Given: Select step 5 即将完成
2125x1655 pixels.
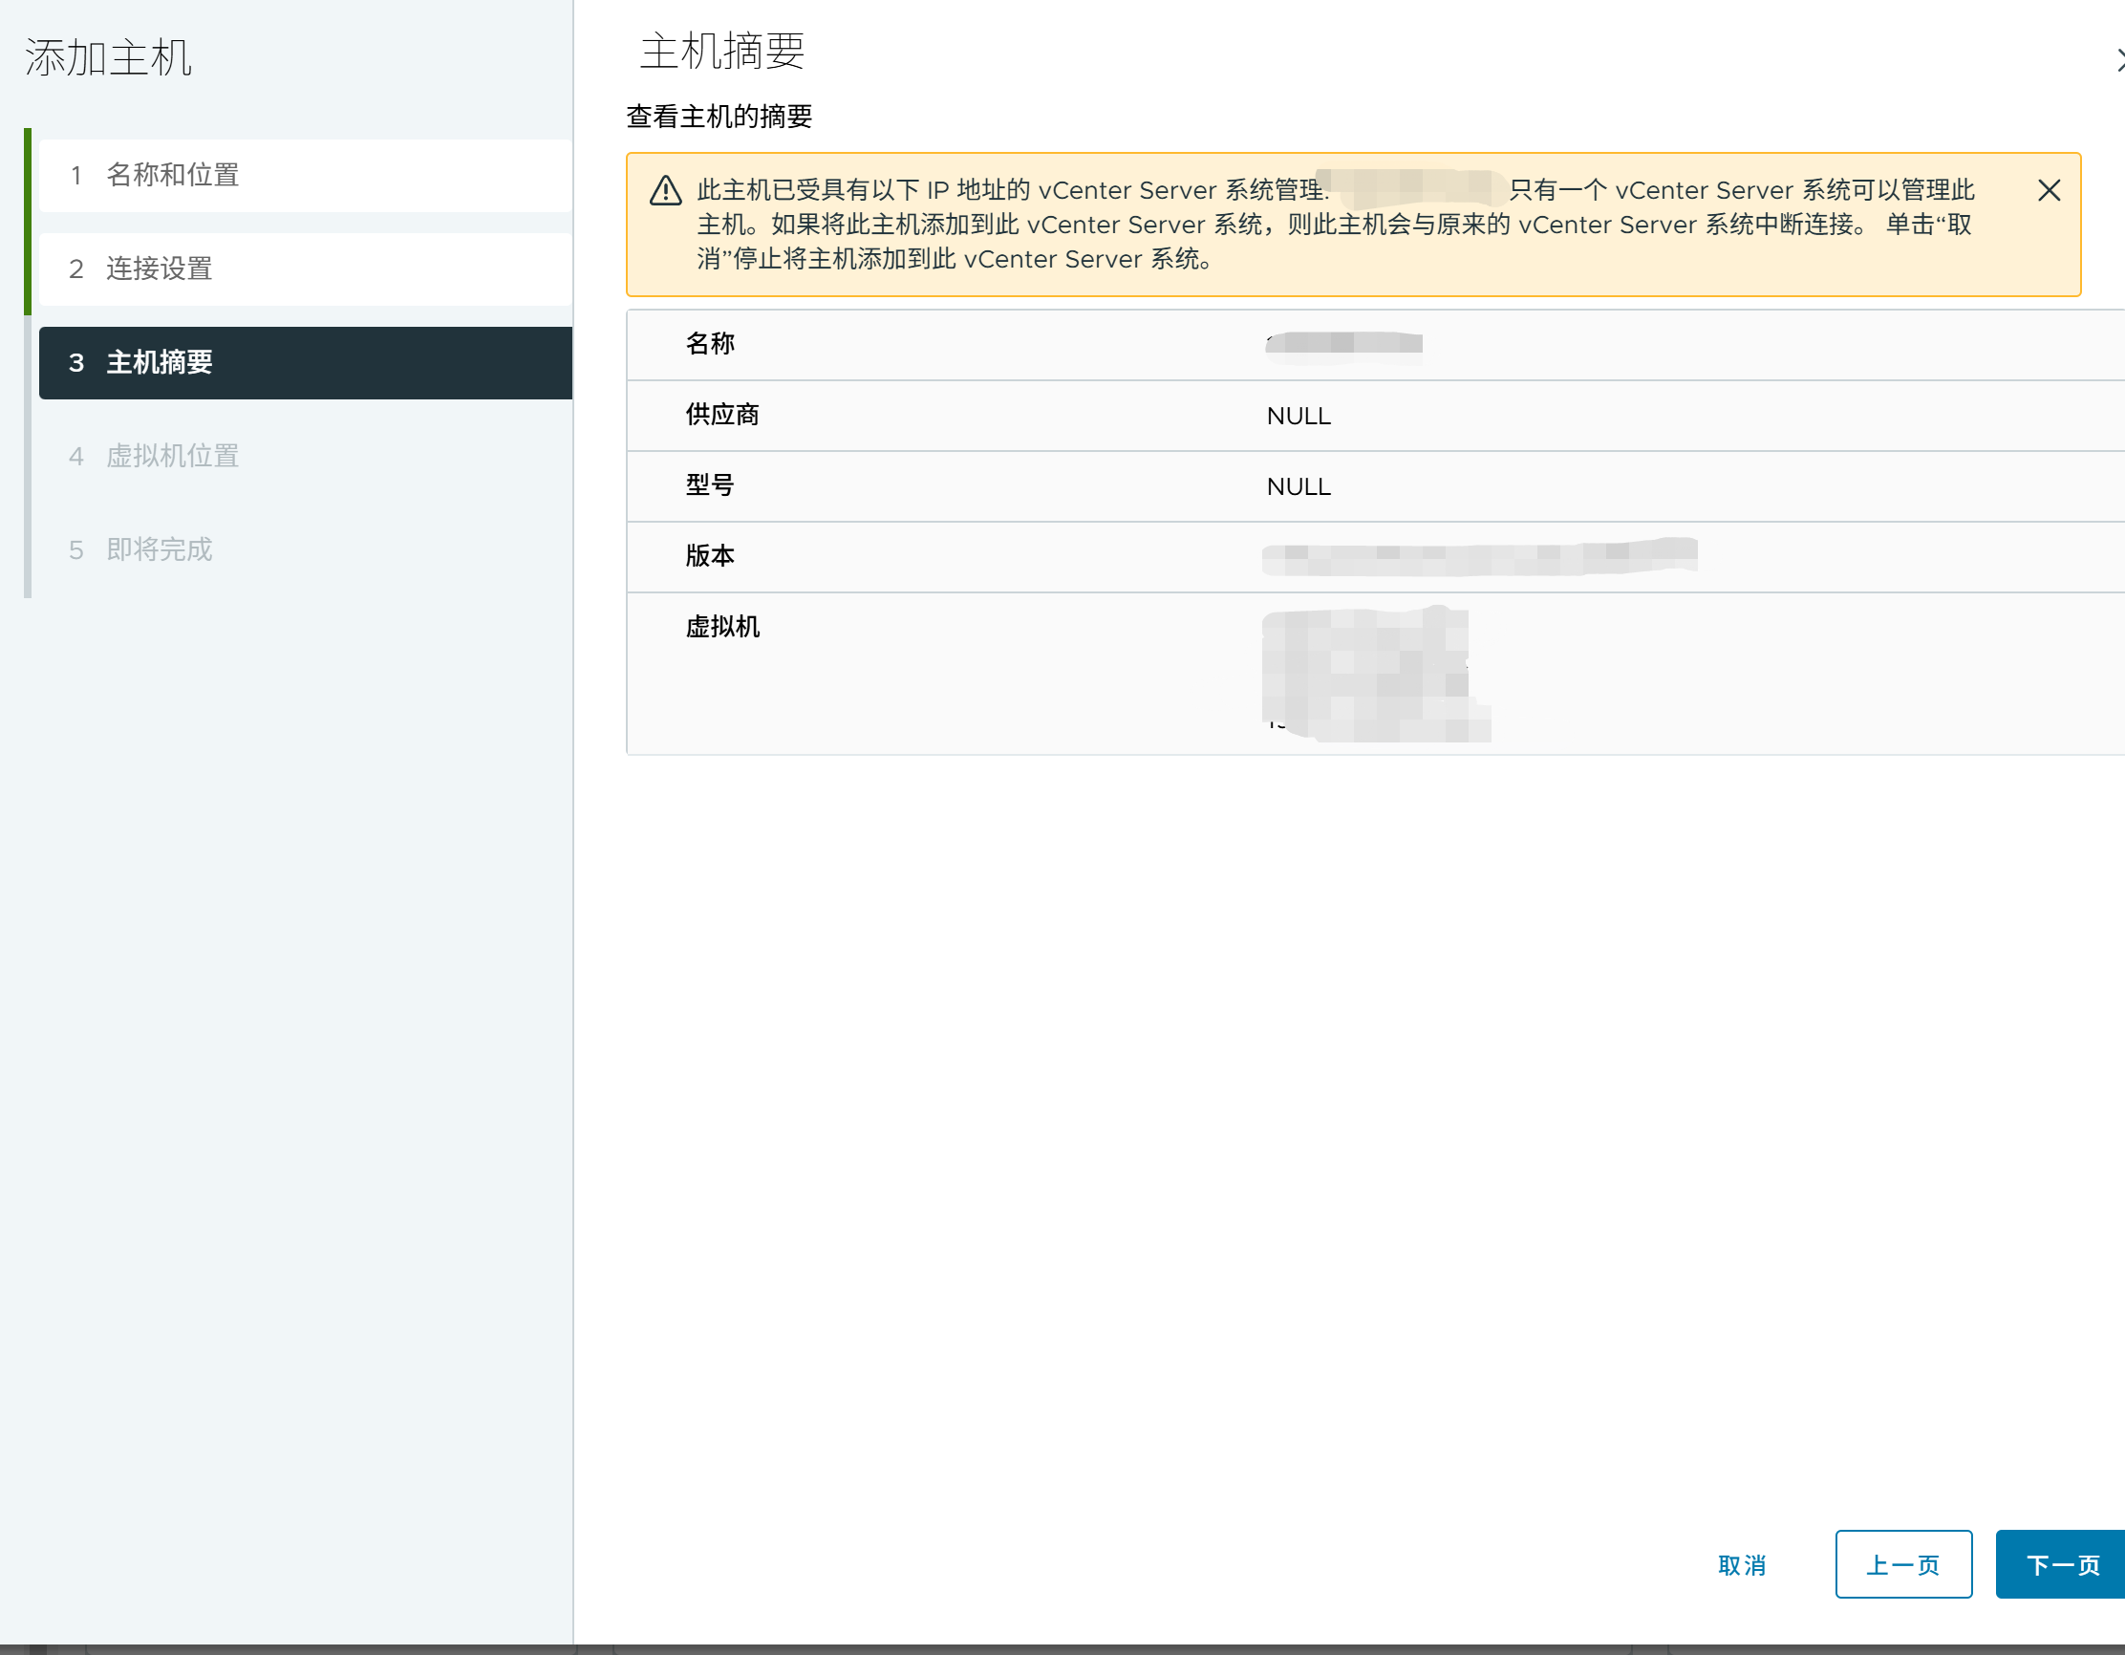Looking at the screenshot, I should [159, 549].
